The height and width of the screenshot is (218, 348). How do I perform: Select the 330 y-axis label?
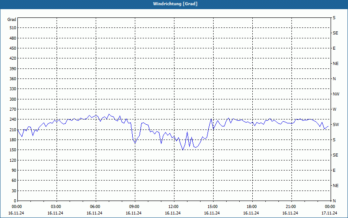(13, 89)
